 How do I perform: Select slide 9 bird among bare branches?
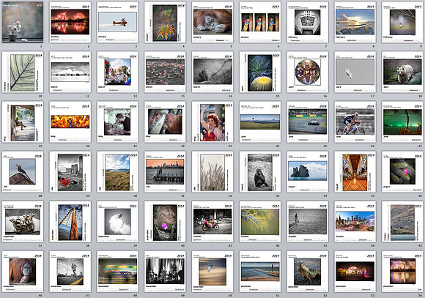tap(402, 22)
